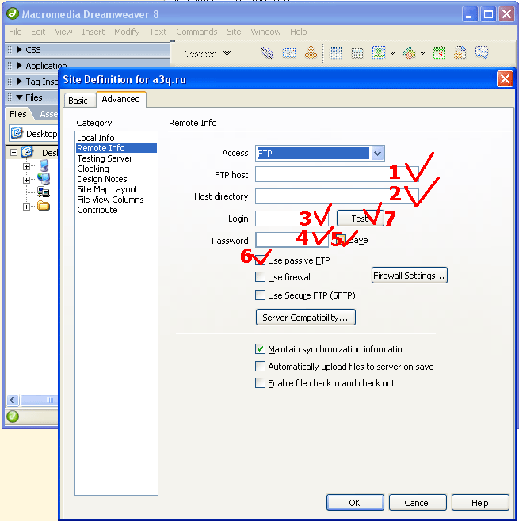Expand the network tree node
The height and width of the screenshot is (521, 519).
pos(27,180)
